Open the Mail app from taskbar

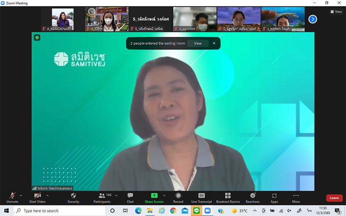coord(185,211)
